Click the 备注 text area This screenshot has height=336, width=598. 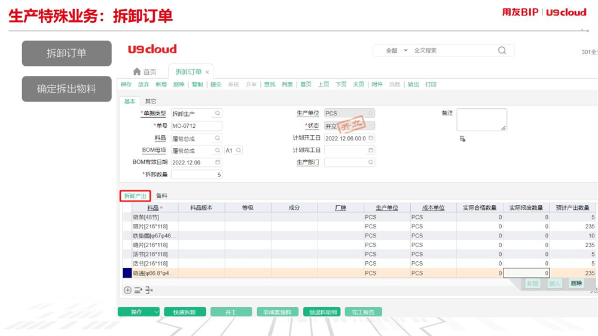pos(481,120)
